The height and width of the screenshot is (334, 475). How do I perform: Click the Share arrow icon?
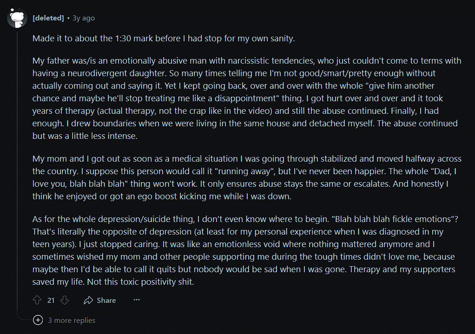88,301
